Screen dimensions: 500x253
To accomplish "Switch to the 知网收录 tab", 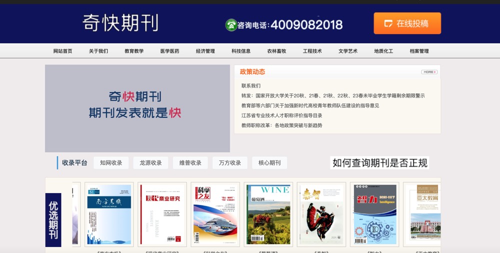I will click(111, 162).
